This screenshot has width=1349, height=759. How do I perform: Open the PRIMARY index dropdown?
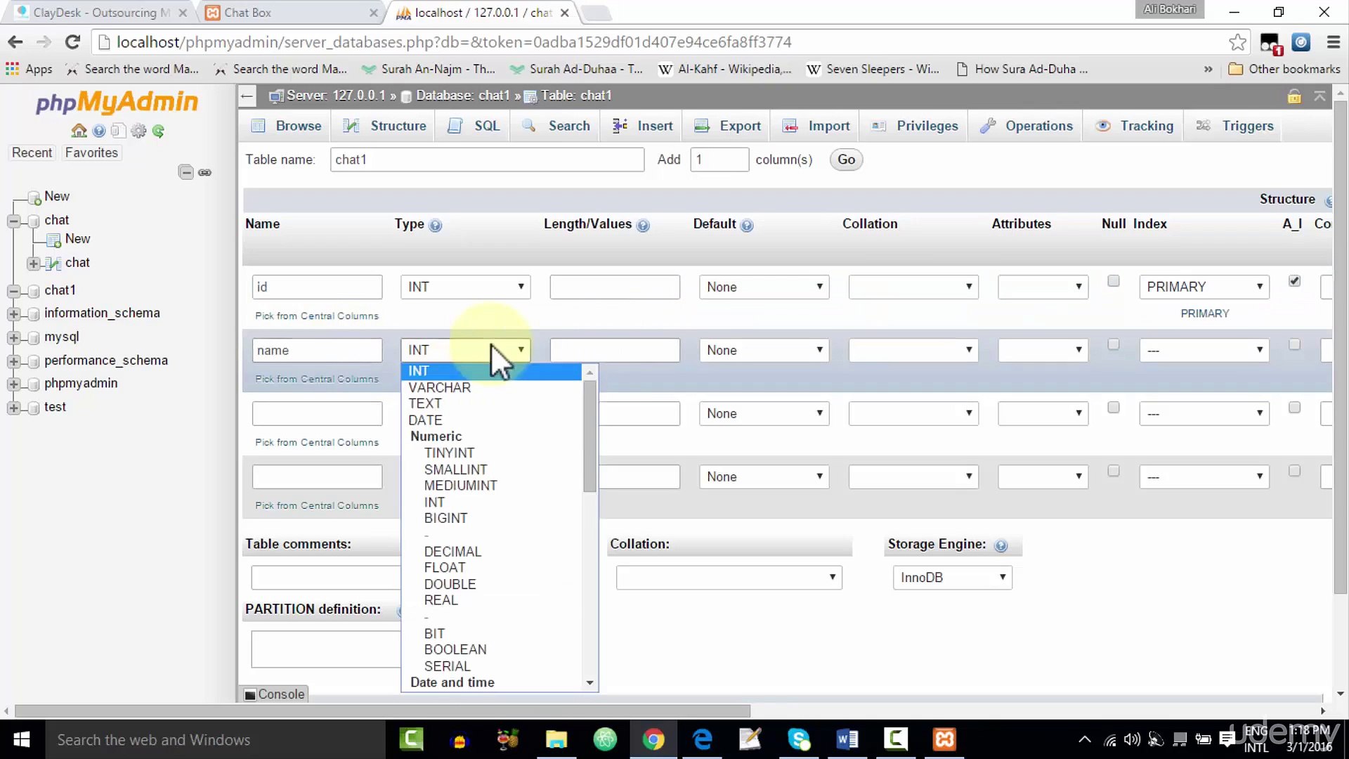(1204, 287)
